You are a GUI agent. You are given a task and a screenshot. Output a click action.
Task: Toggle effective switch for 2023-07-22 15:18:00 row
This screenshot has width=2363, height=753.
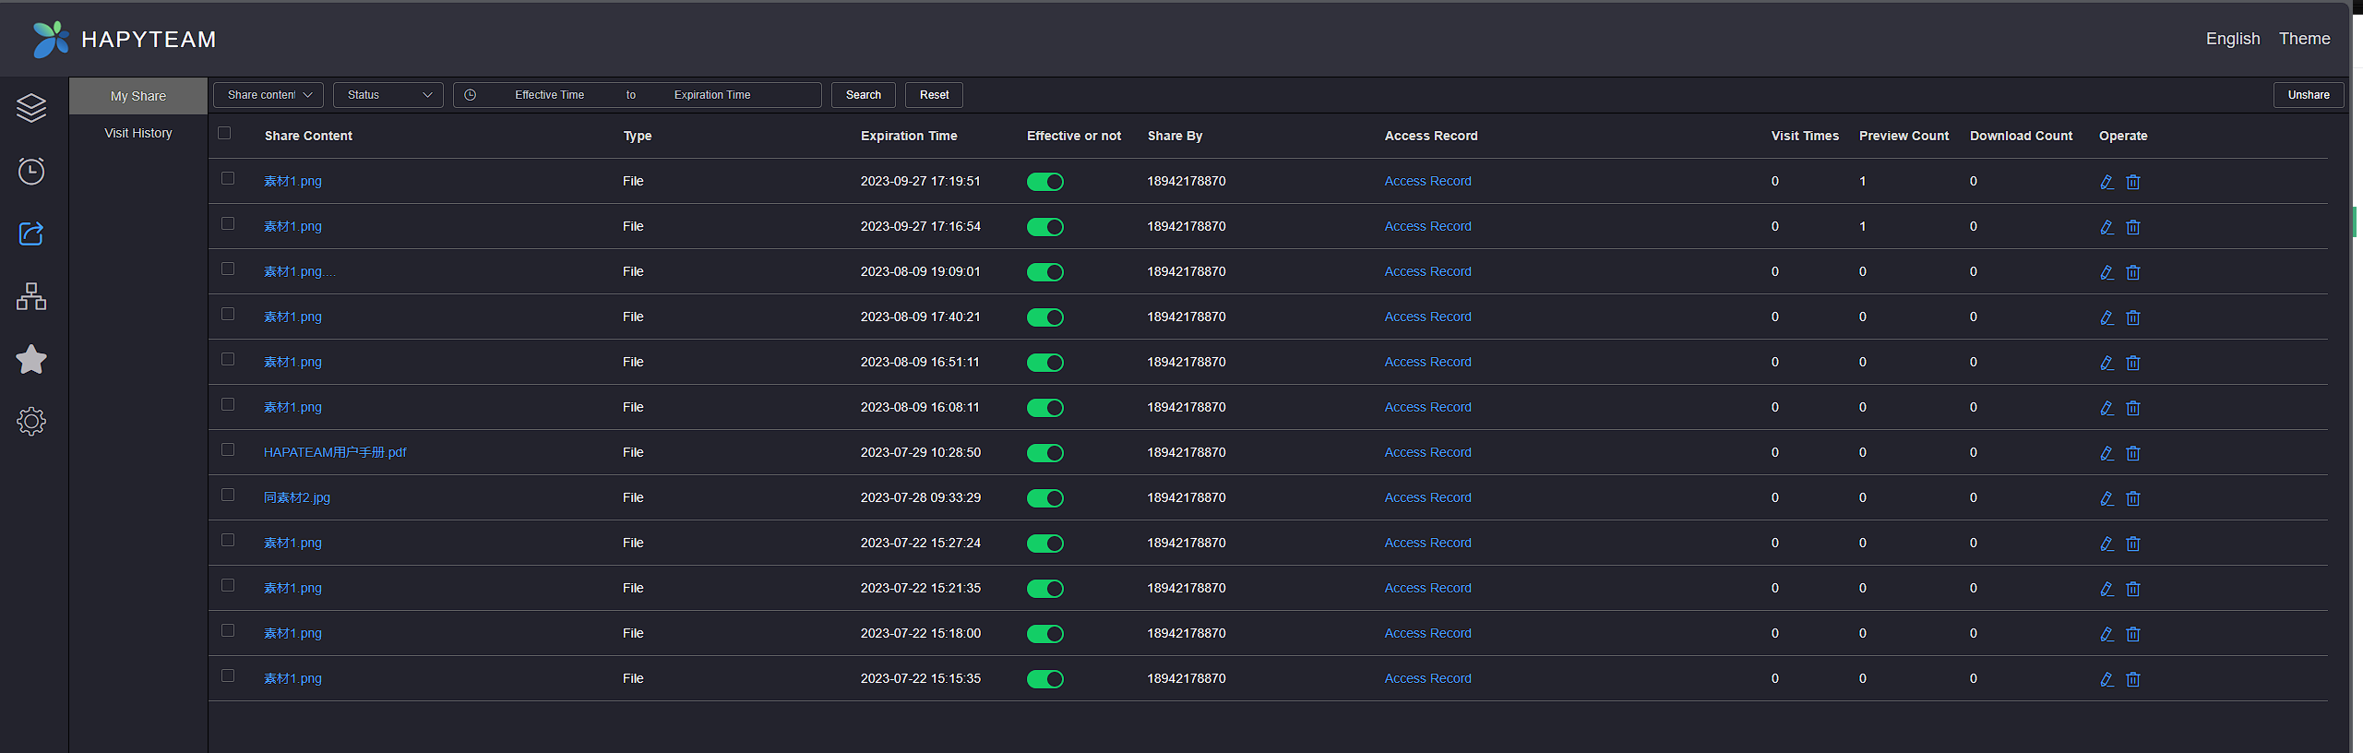(x=1045, y=634)
